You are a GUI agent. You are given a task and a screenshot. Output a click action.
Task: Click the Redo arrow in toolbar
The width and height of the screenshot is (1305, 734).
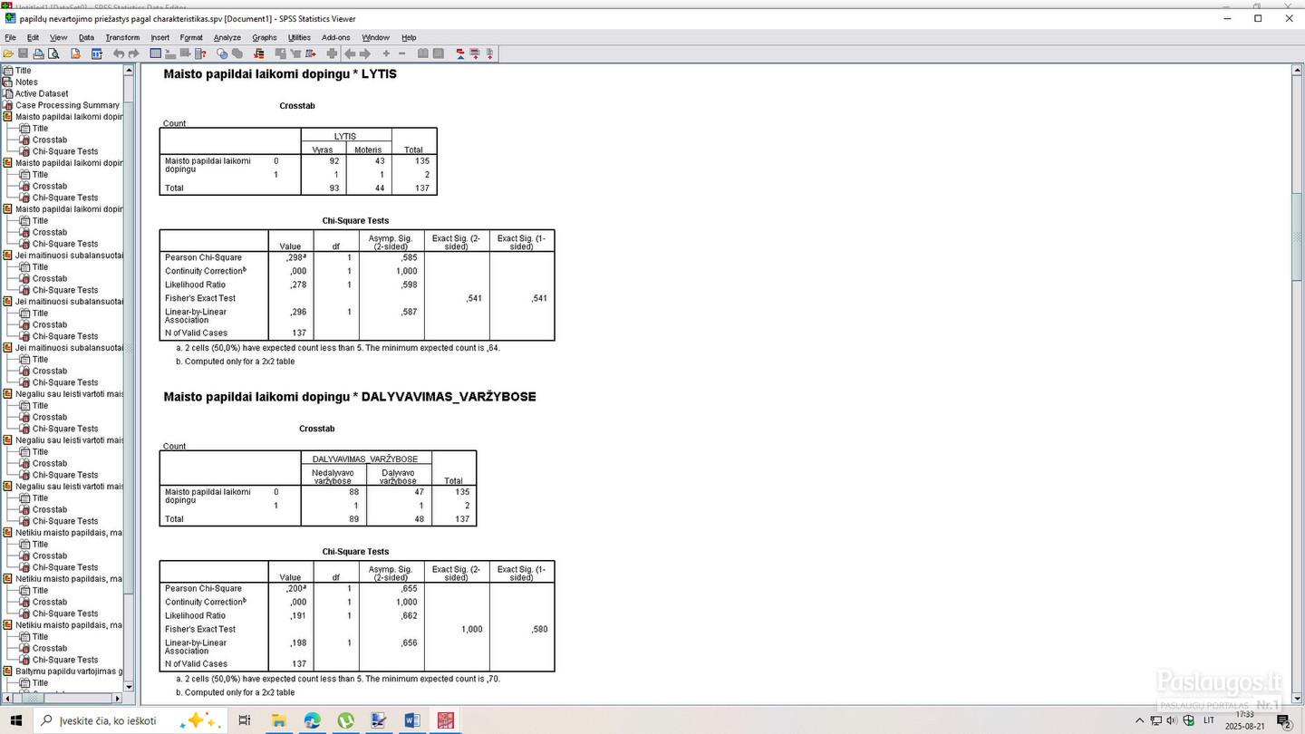point(133,54)
